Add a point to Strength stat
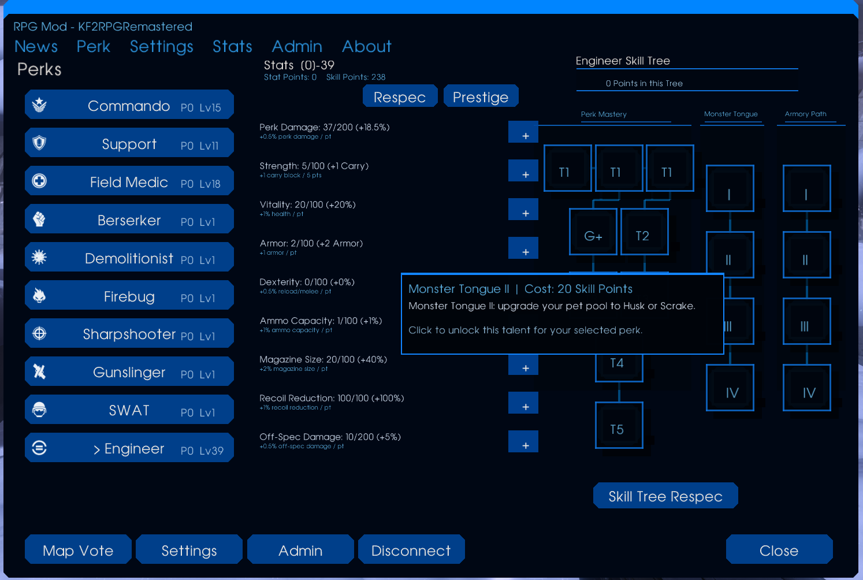Screen dimensions: 863x580 point(523,171)
